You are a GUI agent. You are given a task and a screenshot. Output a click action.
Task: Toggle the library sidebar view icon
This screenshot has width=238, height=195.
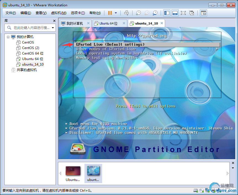(167, 13)
